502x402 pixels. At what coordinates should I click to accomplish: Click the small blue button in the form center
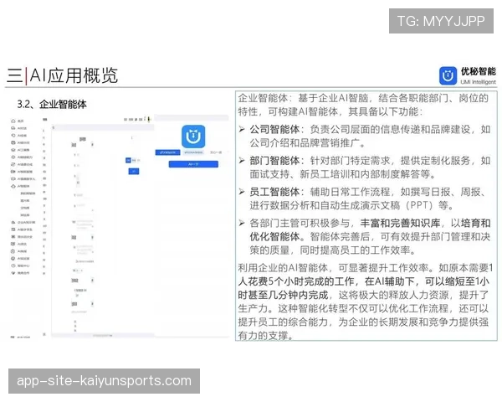[134, 172]
